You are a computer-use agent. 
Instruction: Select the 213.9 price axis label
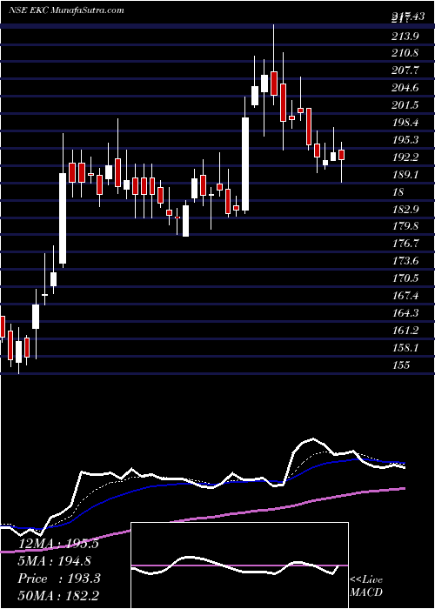406,37
